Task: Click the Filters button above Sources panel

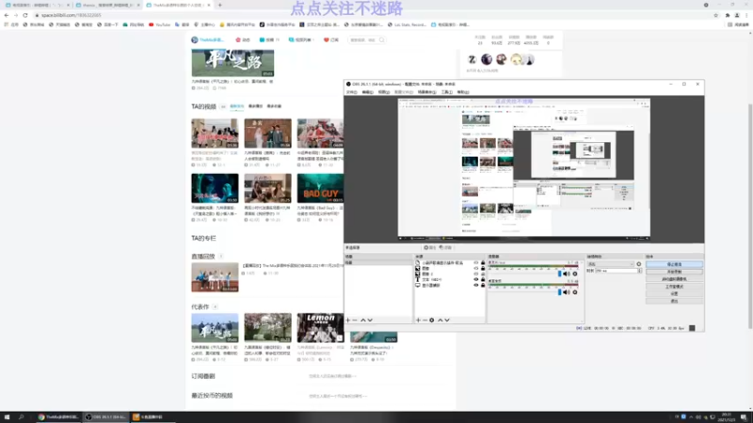Action: [445, 247]
